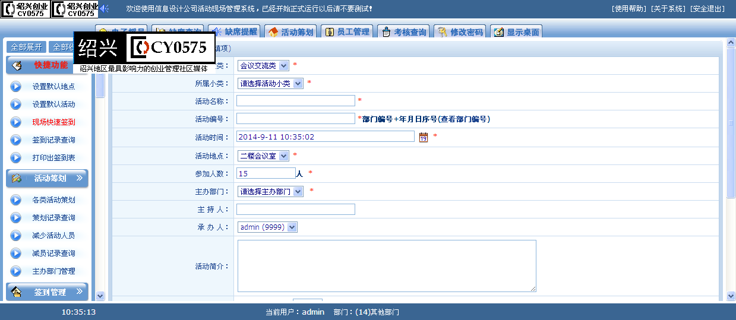Click the brush icon on 快捷功能 header
736x320 pixels.
[x=17, y=65]
